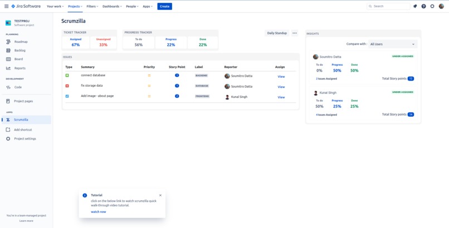Open the app switcher grid icon
The width and height of the screenshot is (449, 228).
click(6, 6)
